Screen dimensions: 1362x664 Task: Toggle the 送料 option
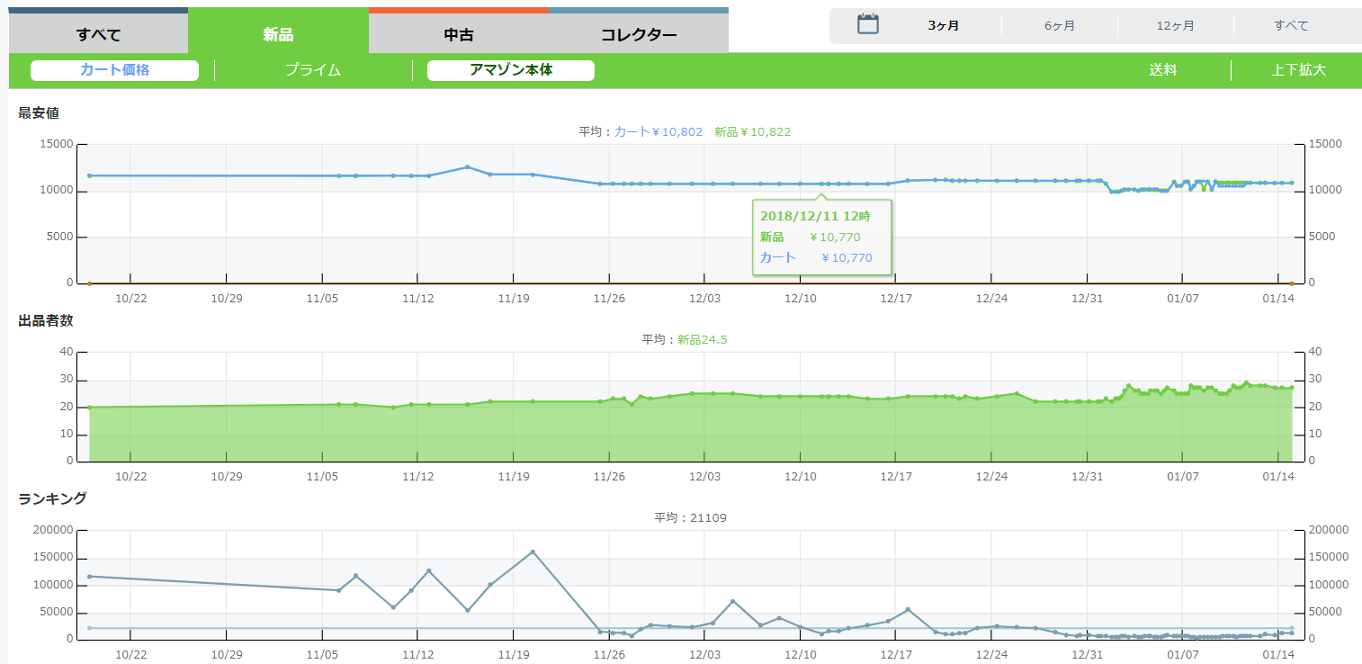[x=1162, y=70]
